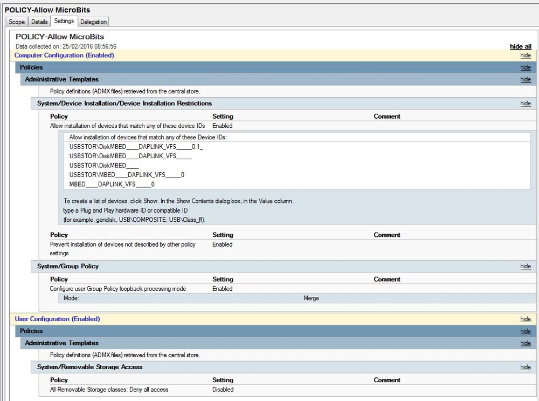Click 'Data collected on: 25/02/2016 08:56:56' text
Image resolution: width=539 pixels, height=401 pixels.
pos(66,46)
